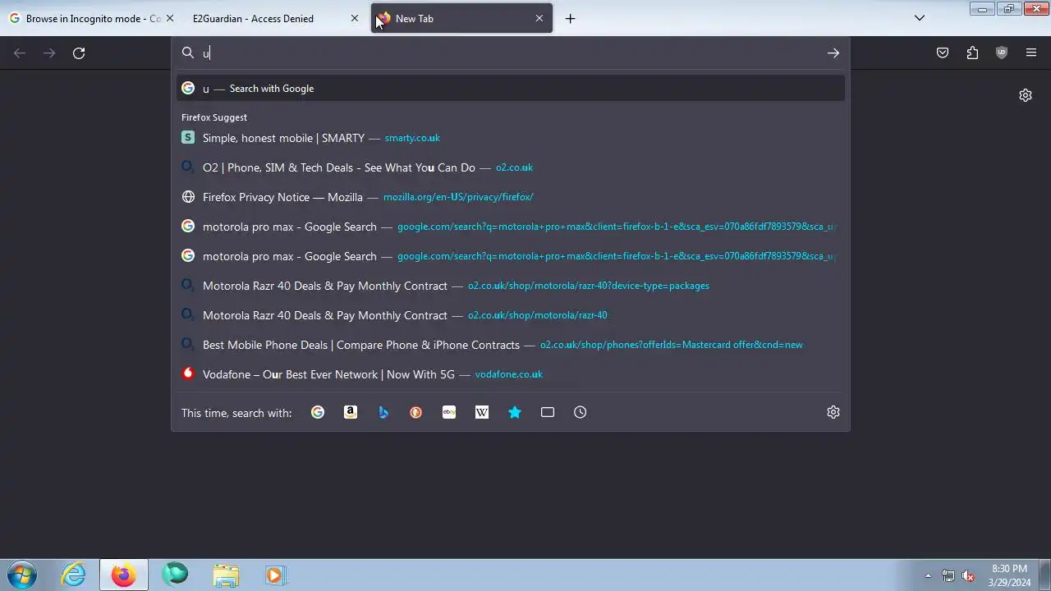
Task: Search this time with Google icon
Action: (x=318, y=412)
